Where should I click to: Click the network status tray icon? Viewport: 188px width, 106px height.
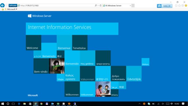(158, 104)
